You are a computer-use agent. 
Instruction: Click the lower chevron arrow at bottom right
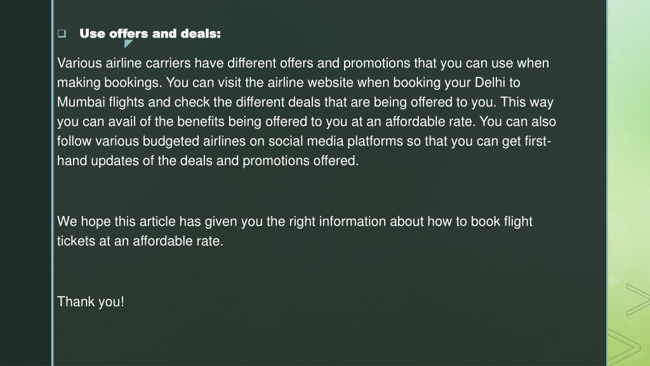(625, 347)
